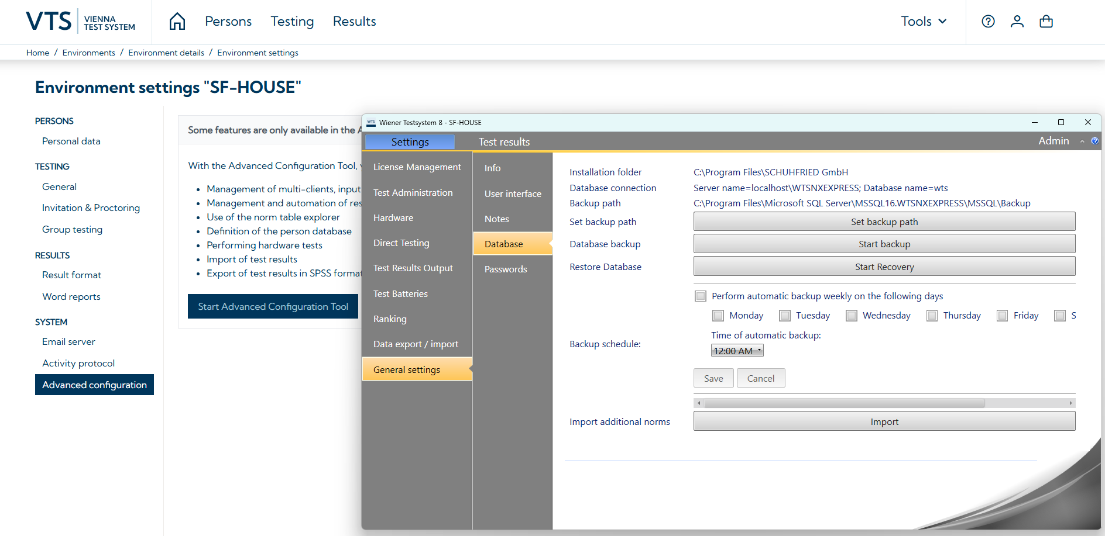Viewport: 1105px width, 536px height.
Task: Open the Persons menu
Action: coord(228,22)
